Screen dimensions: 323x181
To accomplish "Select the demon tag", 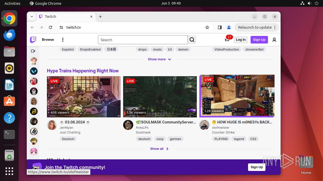I will point(183,50).
